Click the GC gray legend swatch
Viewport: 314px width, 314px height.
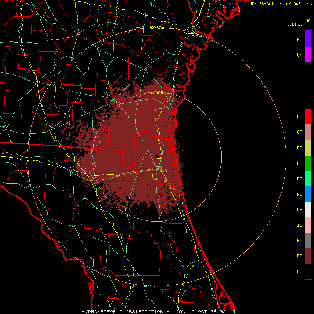(x=308, y=240)
